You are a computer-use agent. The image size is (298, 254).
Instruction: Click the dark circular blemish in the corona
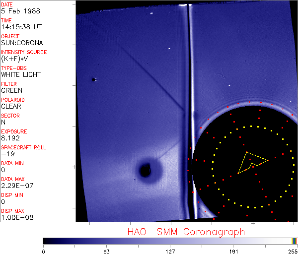point(145,171)
